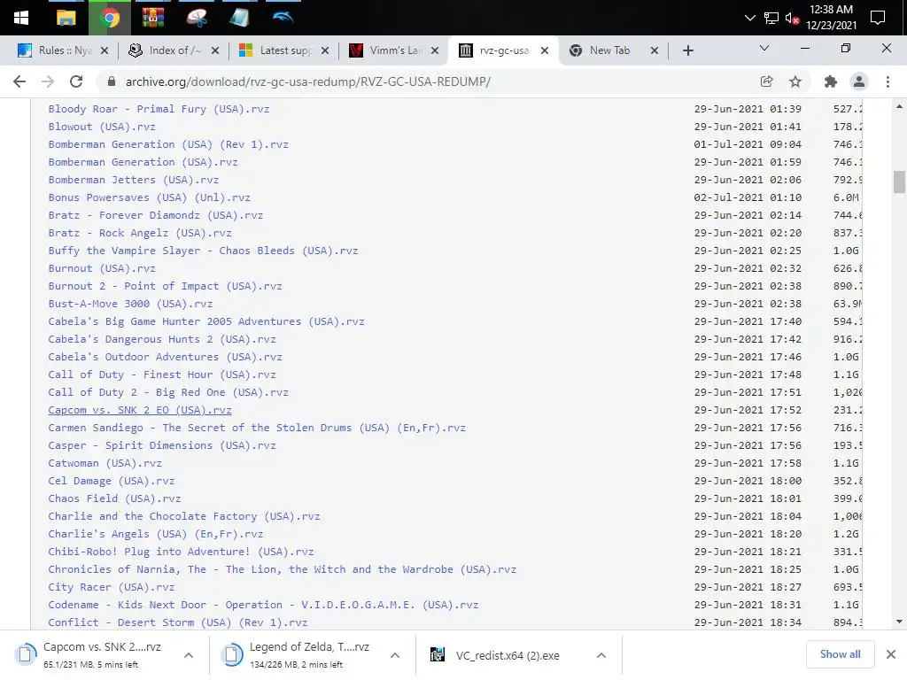Click Show all downloads button
The image size is (907, 680).
840,654
